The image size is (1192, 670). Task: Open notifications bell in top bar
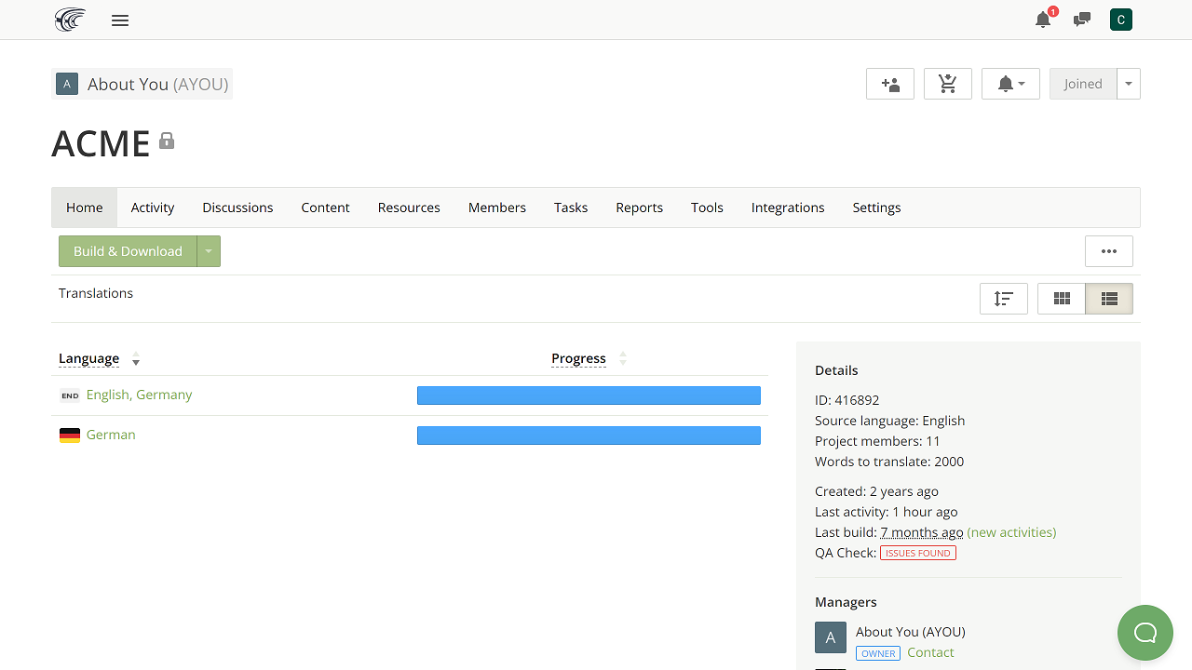click(x=1043, y=20)
